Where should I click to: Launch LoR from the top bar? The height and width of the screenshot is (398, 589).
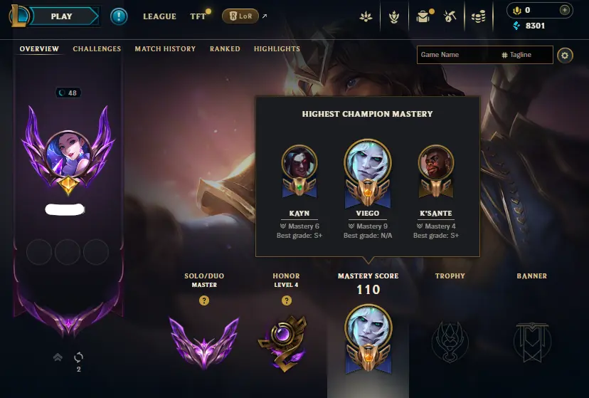tap(240, 16)
